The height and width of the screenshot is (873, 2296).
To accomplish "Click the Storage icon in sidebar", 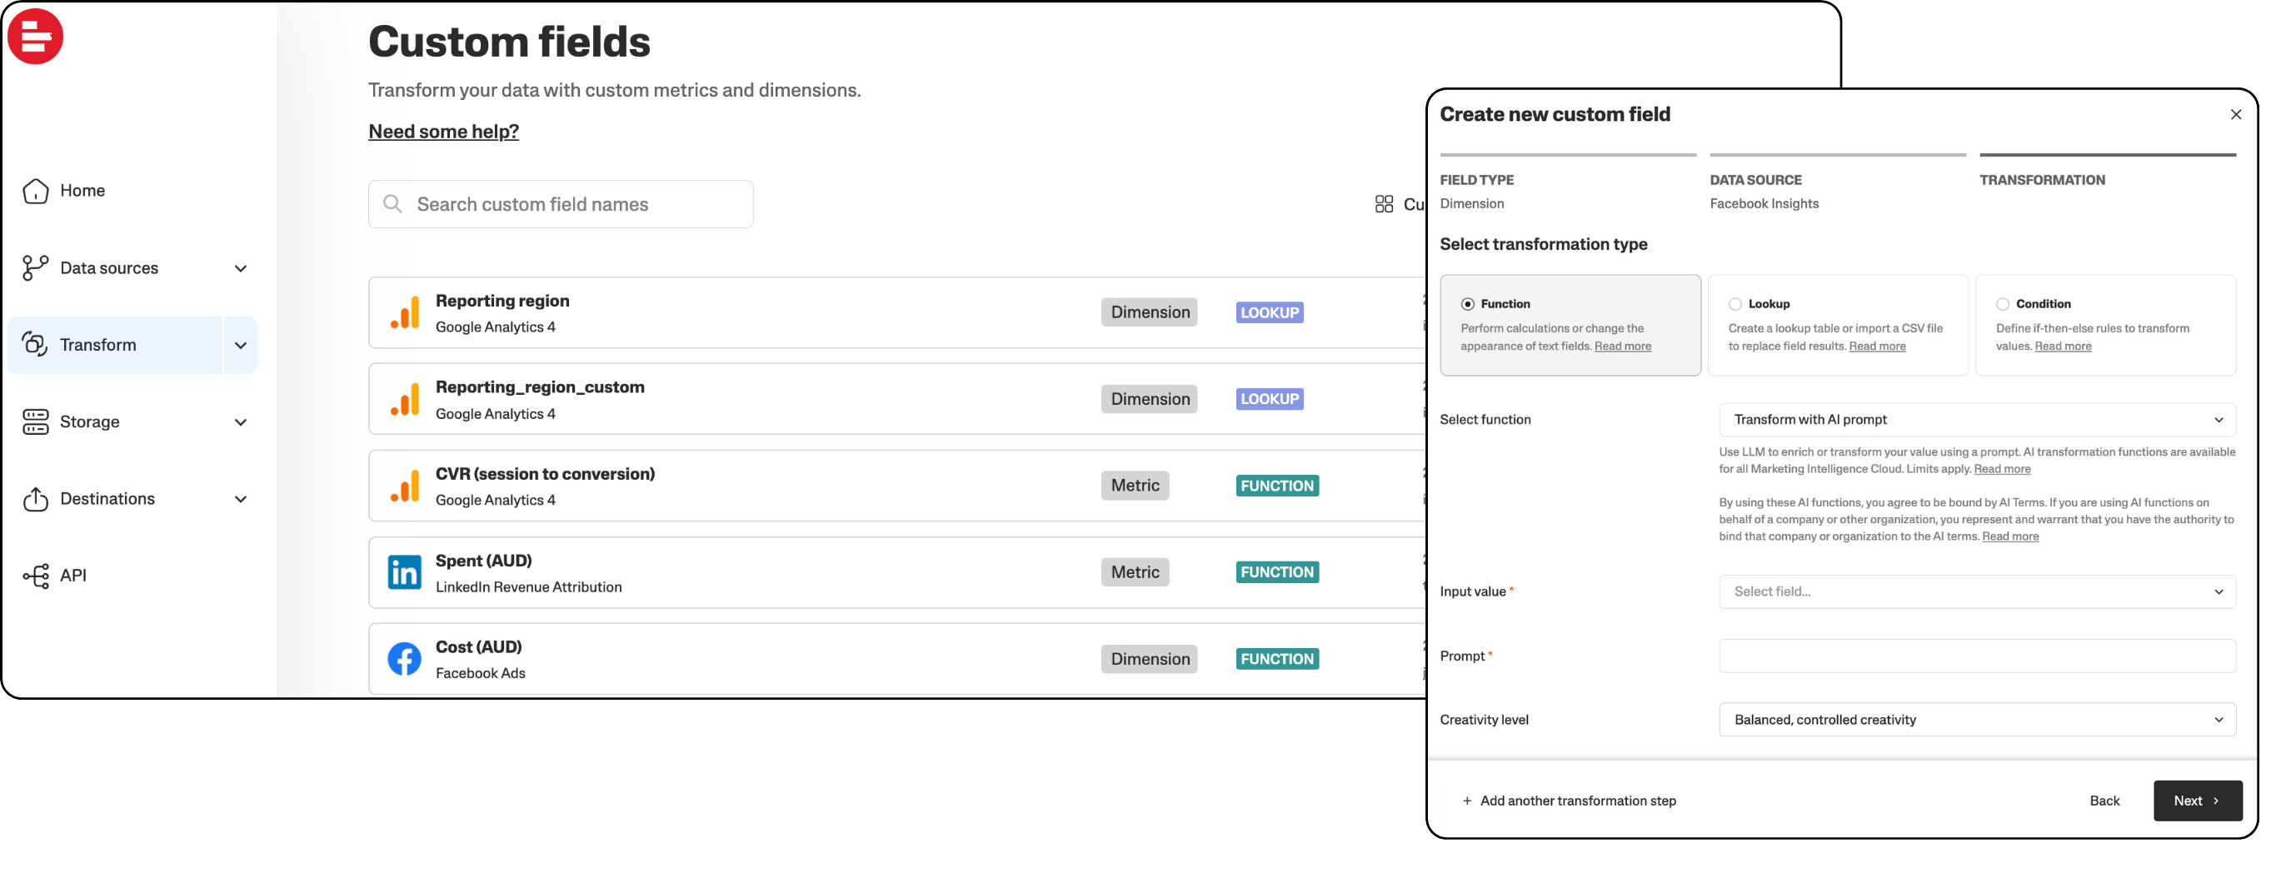I will (x=36, y=422).
